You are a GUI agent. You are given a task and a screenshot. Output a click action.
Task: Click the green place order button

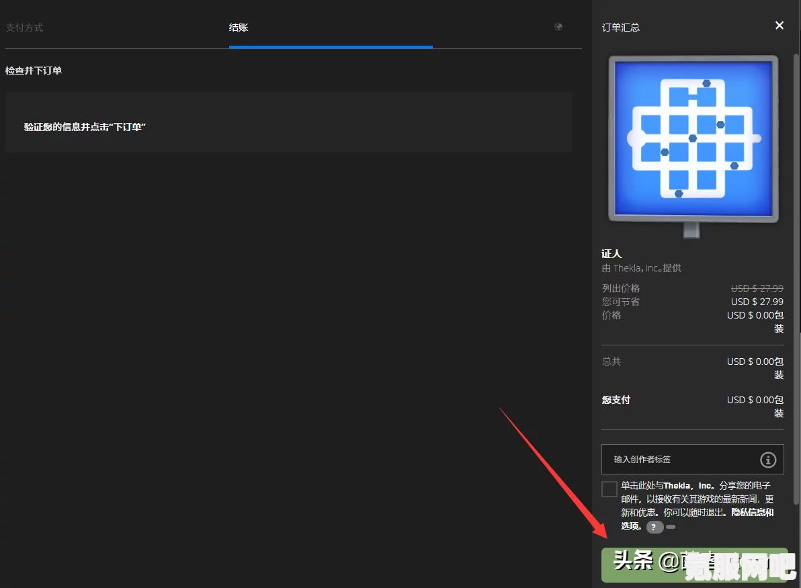pyautogui.click(x=694, y=565)
